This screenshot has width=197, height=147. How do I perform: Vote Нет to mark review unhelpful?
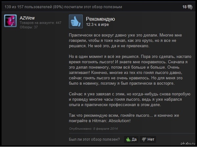(148, 139)
